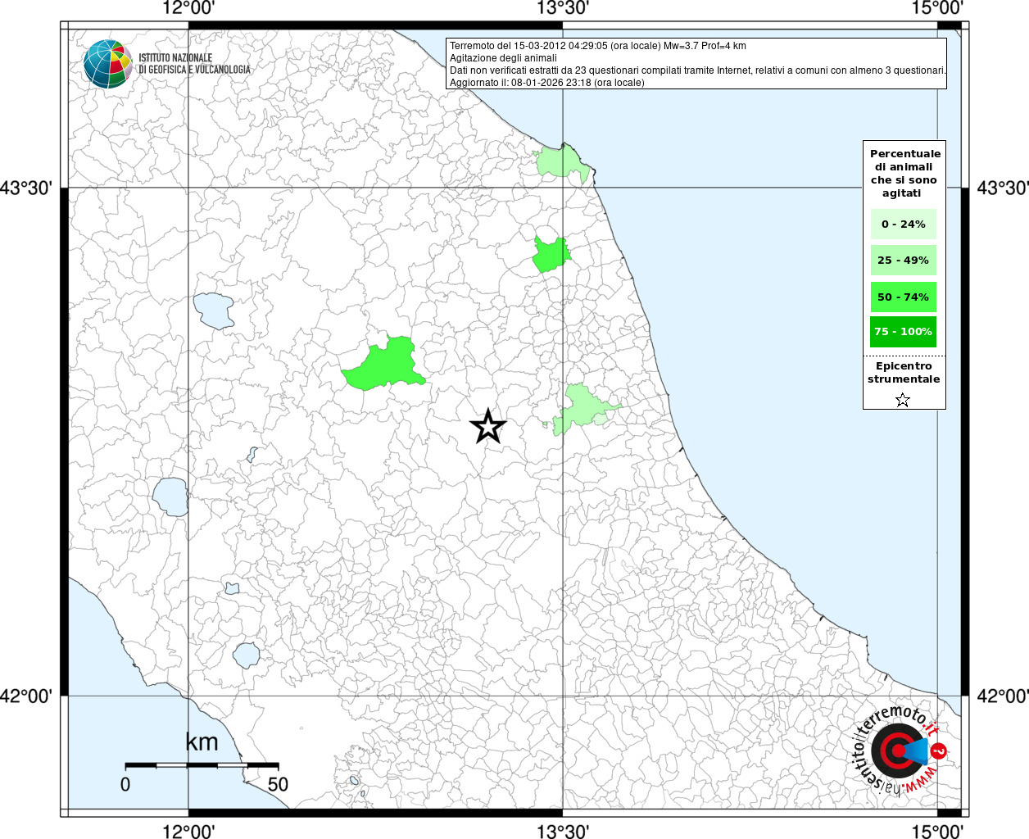1029x839 pixels.
Task: Click the top 13°30' longitude label
Action: coord(563,9)
